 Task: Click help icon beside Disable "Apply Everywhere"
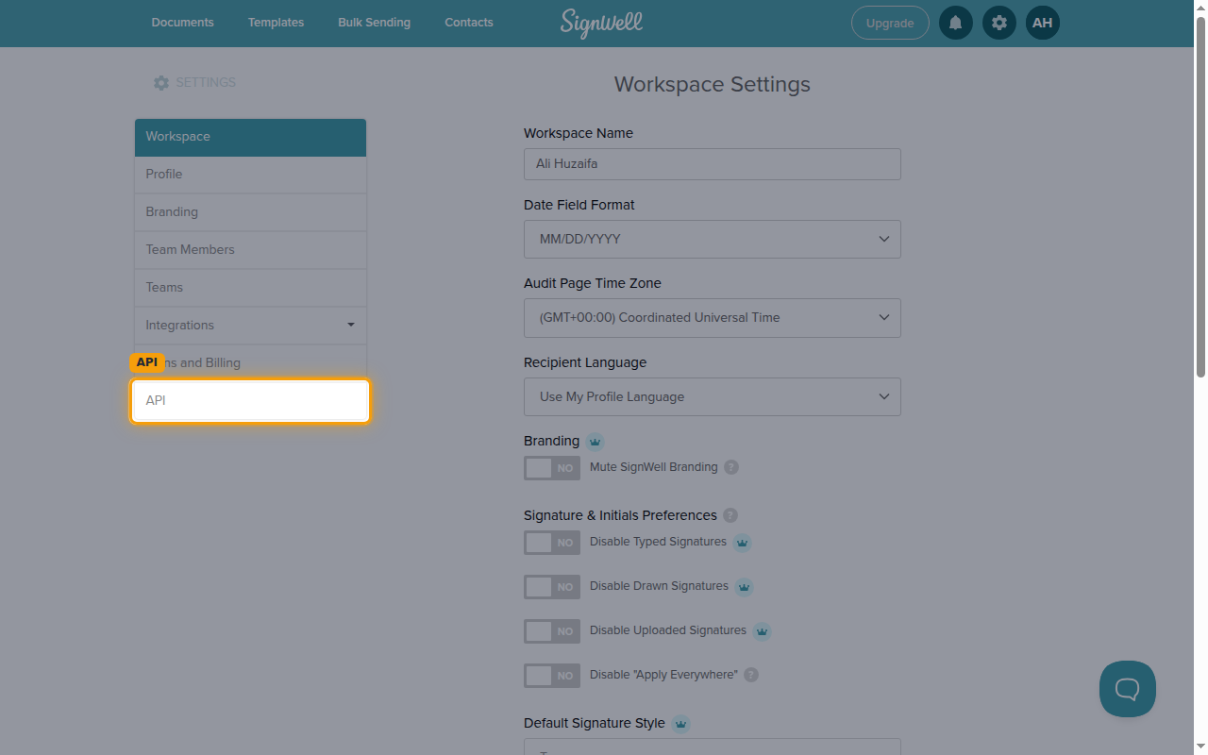pyautogui.click(x=750, y=675)
